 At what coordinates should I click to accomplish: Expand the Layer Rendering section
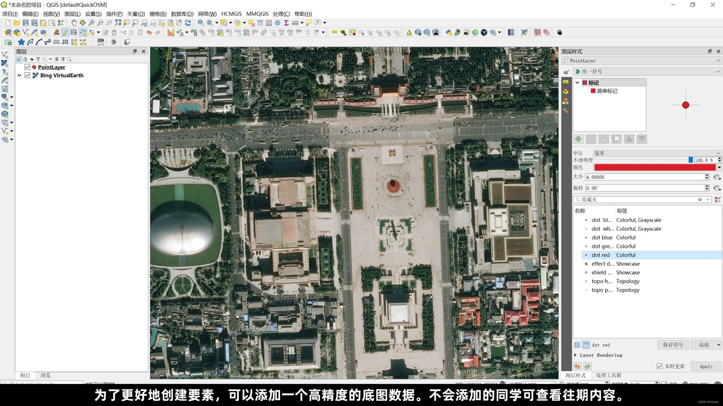[575, 355]
